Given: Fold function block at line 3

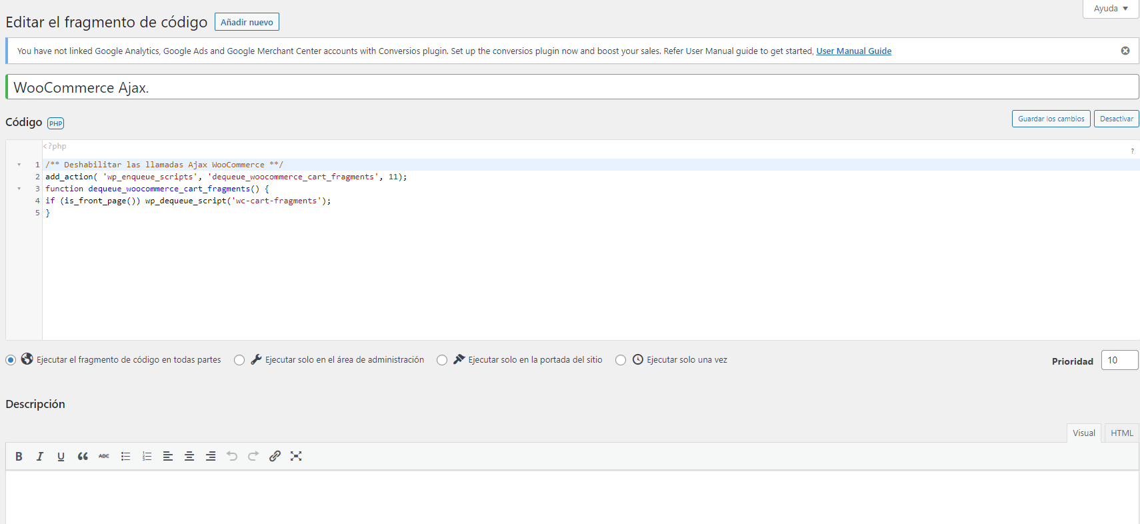Looking at the screenshot, I should (x=19, y=189).
